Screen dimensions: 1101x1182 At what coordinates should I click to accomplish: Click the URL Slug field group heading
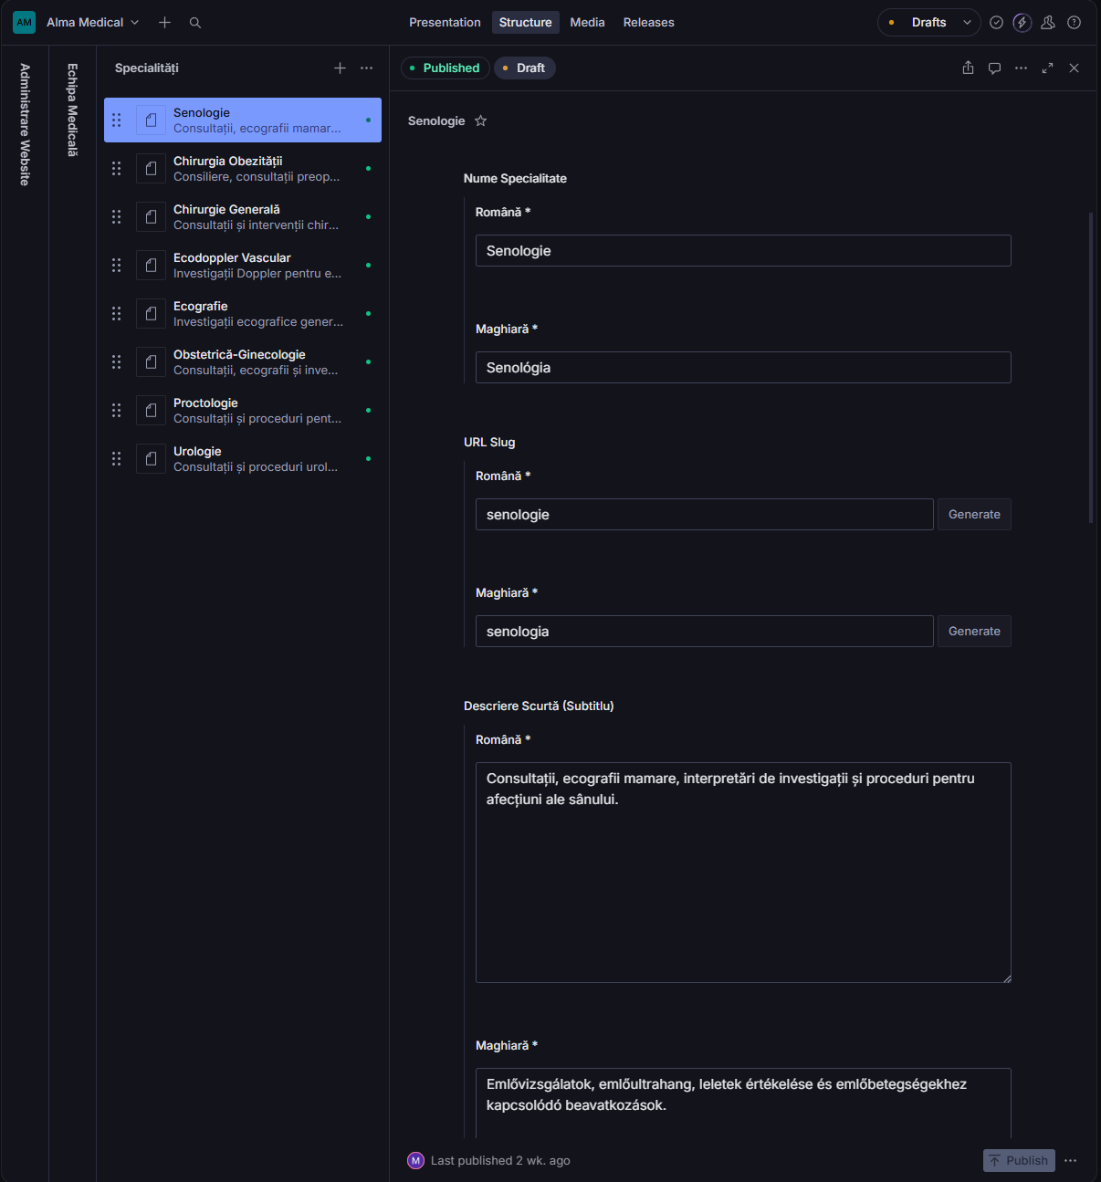489,442
